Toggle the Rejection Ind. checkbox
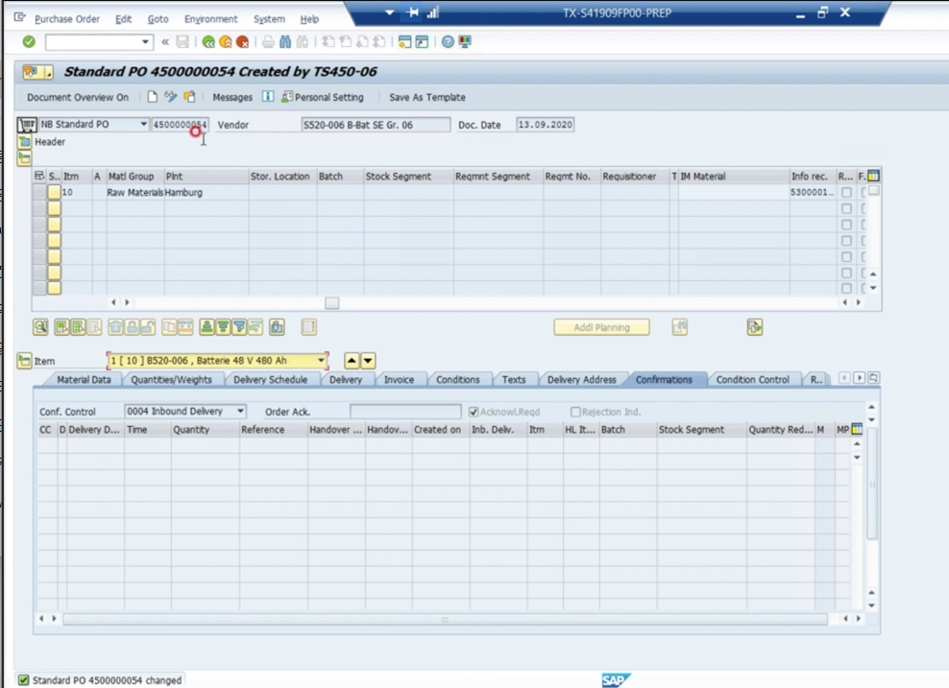Screen dimensions: 949x688 point(575,412)
